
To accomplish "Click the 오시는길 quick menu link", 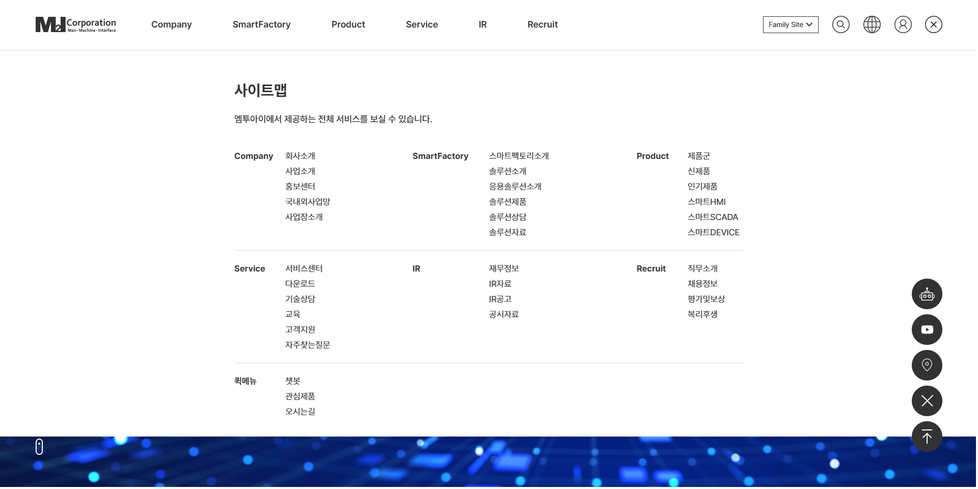I will point(300,412).
